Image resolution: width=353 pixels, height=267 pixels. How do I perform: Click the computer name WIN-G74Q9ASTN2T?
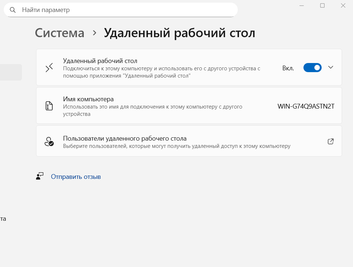[x=306, y=106]
